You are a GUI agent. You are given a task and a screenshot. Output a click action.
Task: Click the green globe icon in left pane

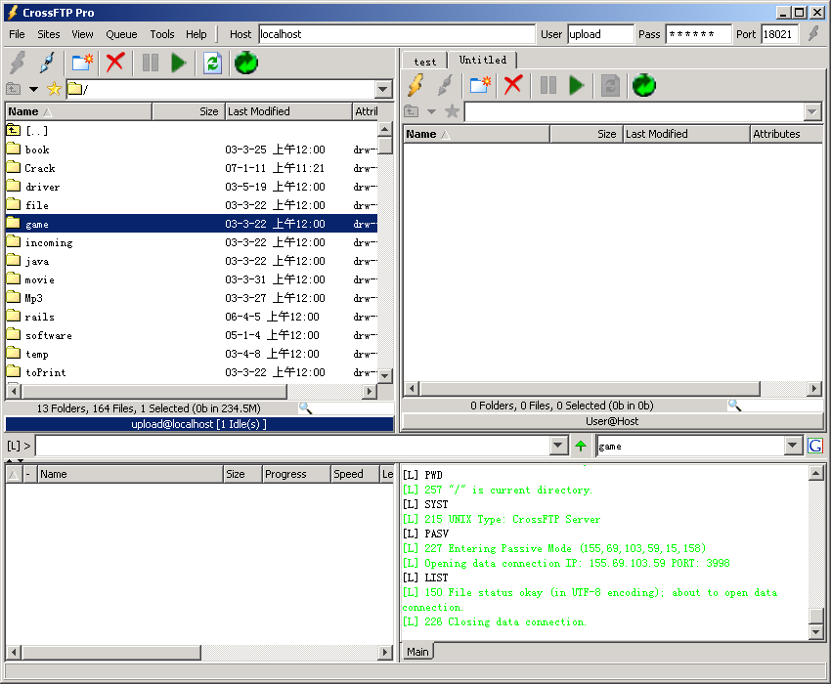246,64
